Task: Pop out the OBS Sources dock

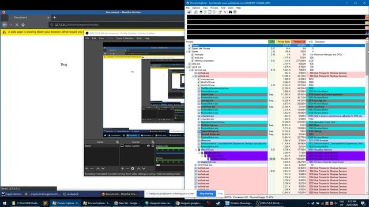Action: [152, 142]
